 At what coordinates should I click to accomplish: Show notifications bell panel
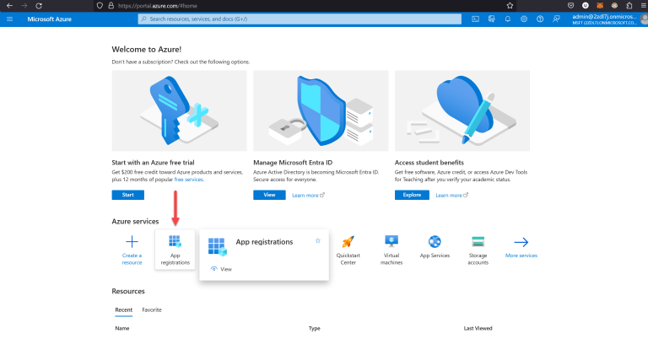point(508,19)
